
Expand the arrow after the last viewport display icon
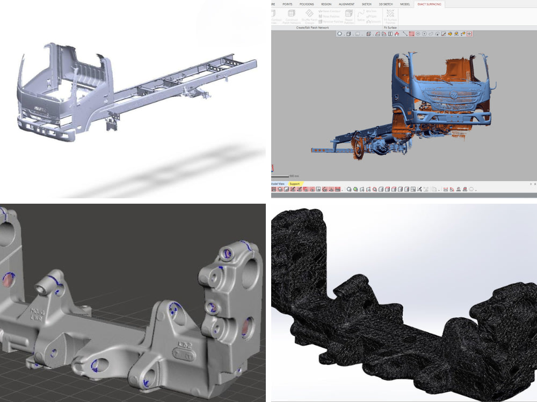point(475,189)
